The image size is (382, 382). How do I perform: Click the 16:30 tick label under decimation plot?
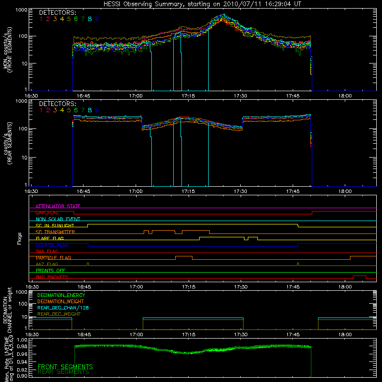click(32, 335)
